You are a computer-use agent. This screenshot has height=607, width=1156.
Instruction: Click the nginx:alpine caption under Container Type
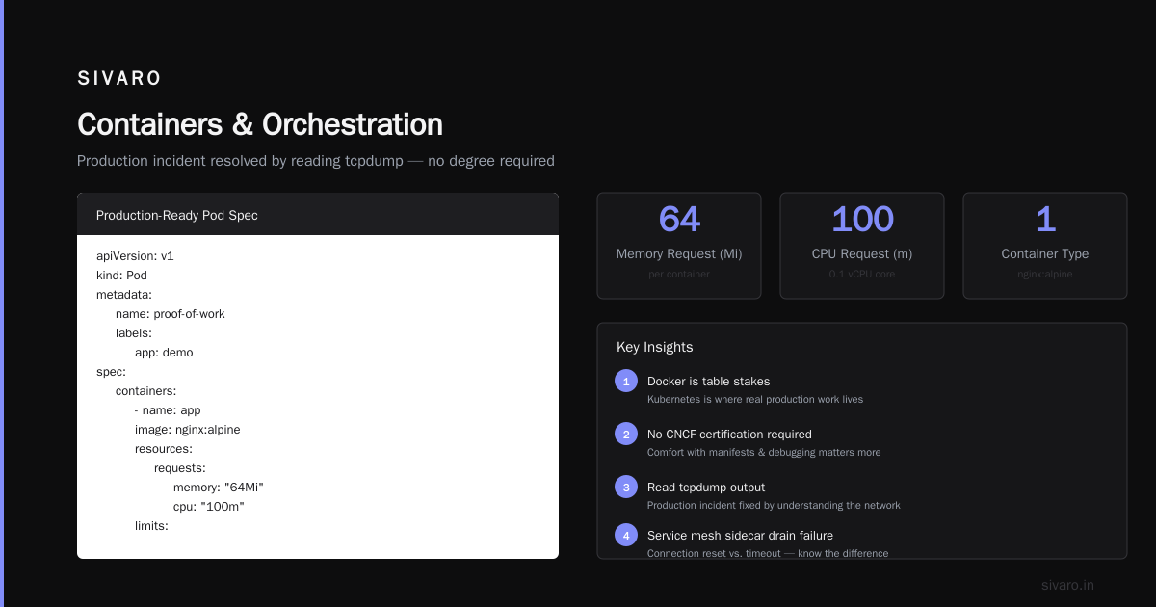(x=1045, y=275)
